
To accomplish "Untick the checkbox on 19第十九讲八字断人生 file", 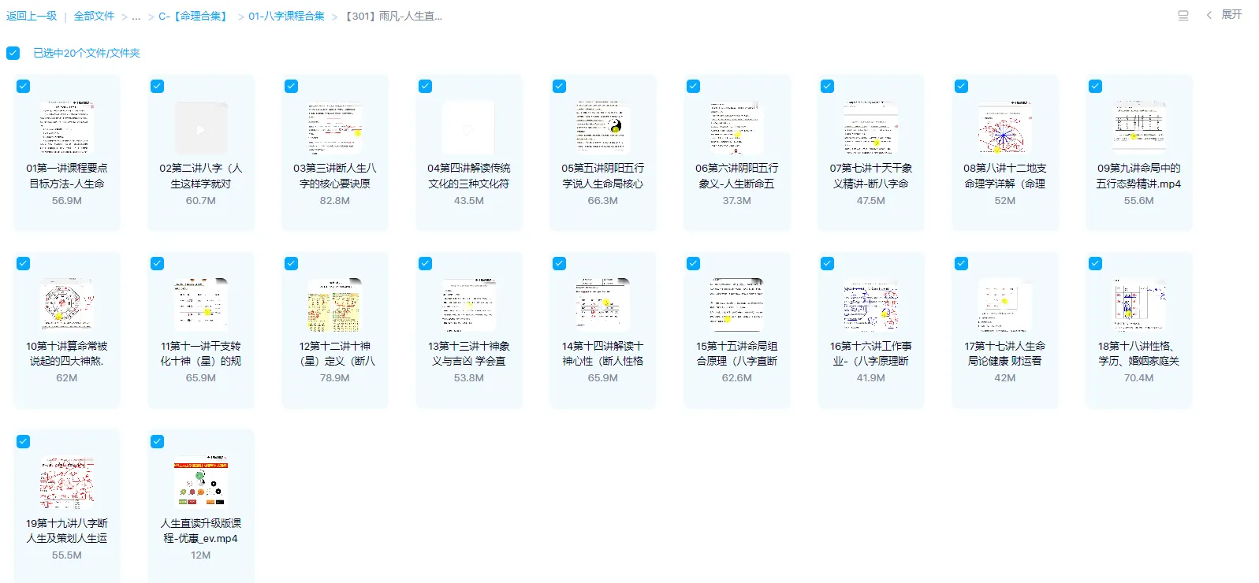I will click(x=24, y=441).
